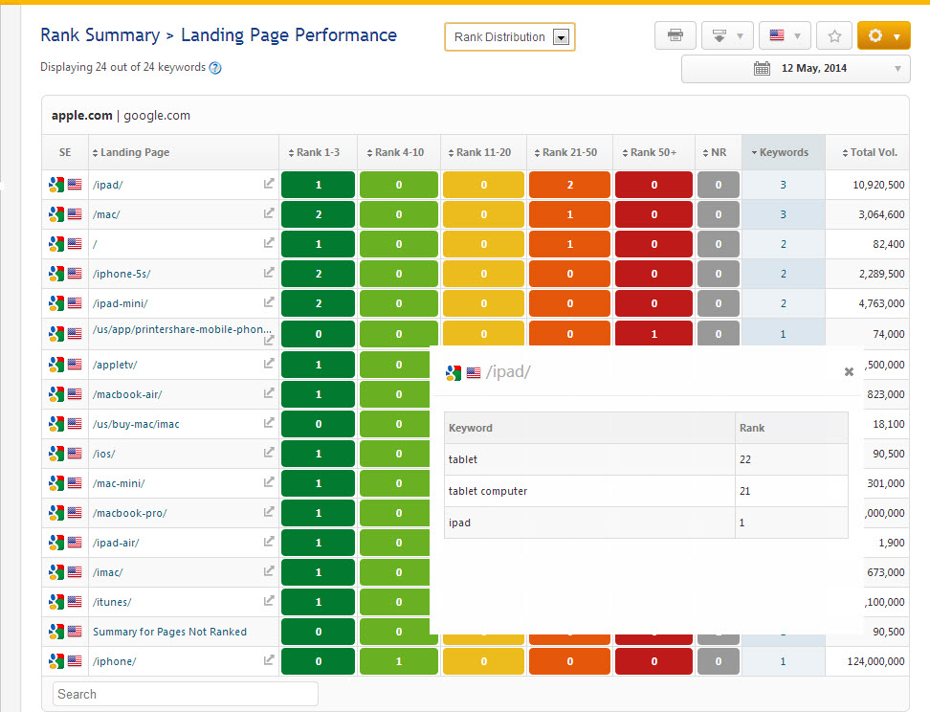The image size is (930, 712).
Task: Open the US flag country dropdown
Action: point(785,36)
